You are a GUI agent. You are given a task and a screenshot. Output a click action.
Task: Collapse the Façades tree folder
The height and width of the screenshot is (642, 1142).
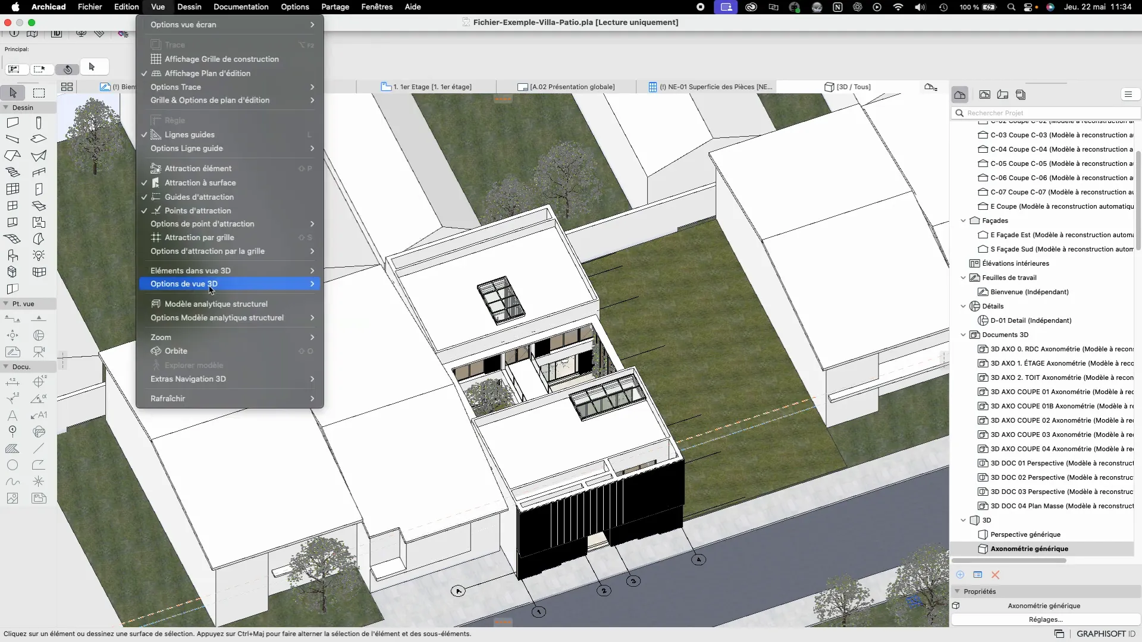pos(963,221)
